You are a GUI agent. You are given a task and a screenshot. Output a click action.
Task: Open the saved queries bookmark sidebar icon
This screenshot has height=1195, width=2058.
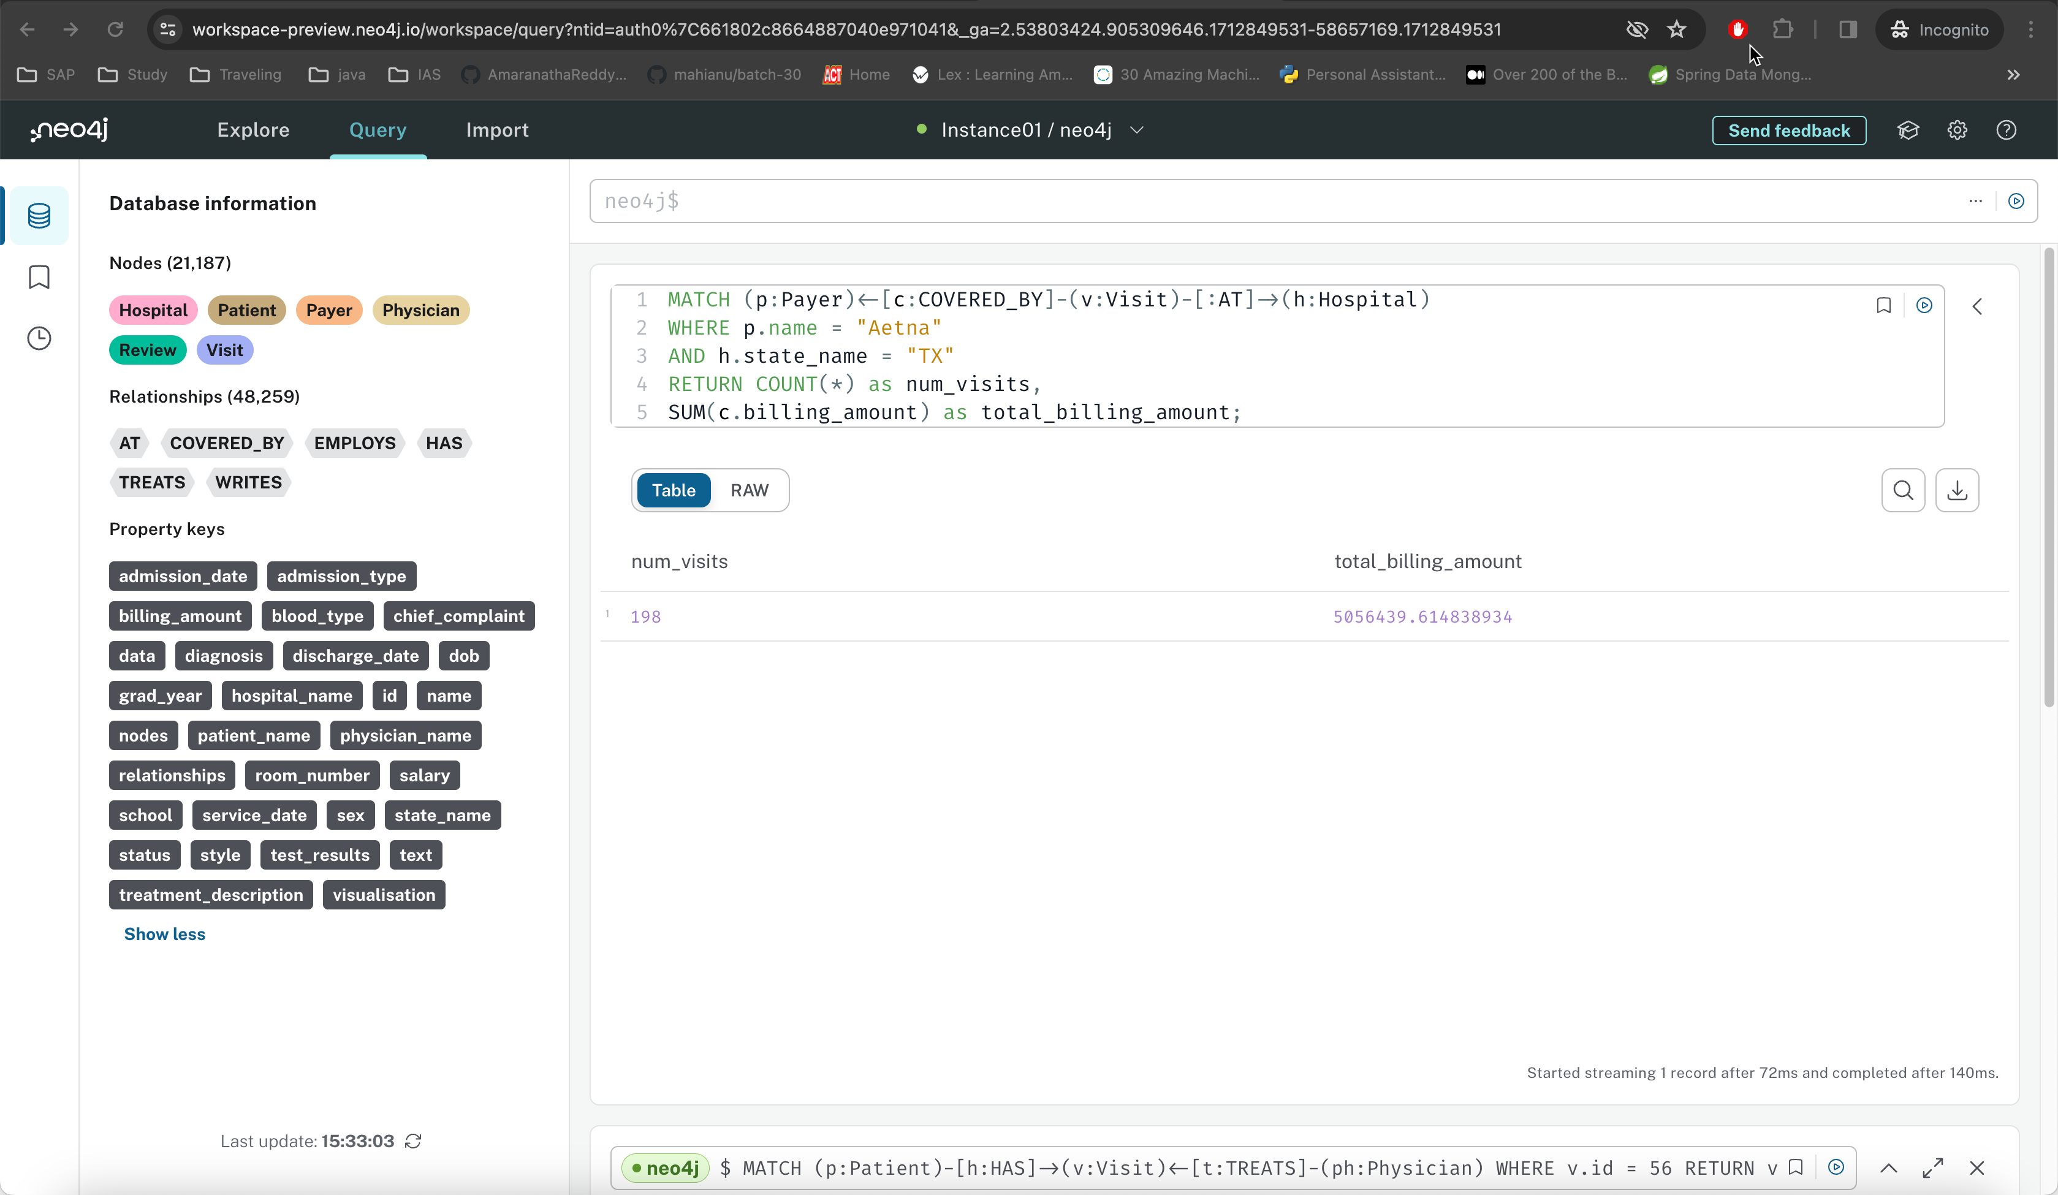pyautogui.click(x=39, y=277)
